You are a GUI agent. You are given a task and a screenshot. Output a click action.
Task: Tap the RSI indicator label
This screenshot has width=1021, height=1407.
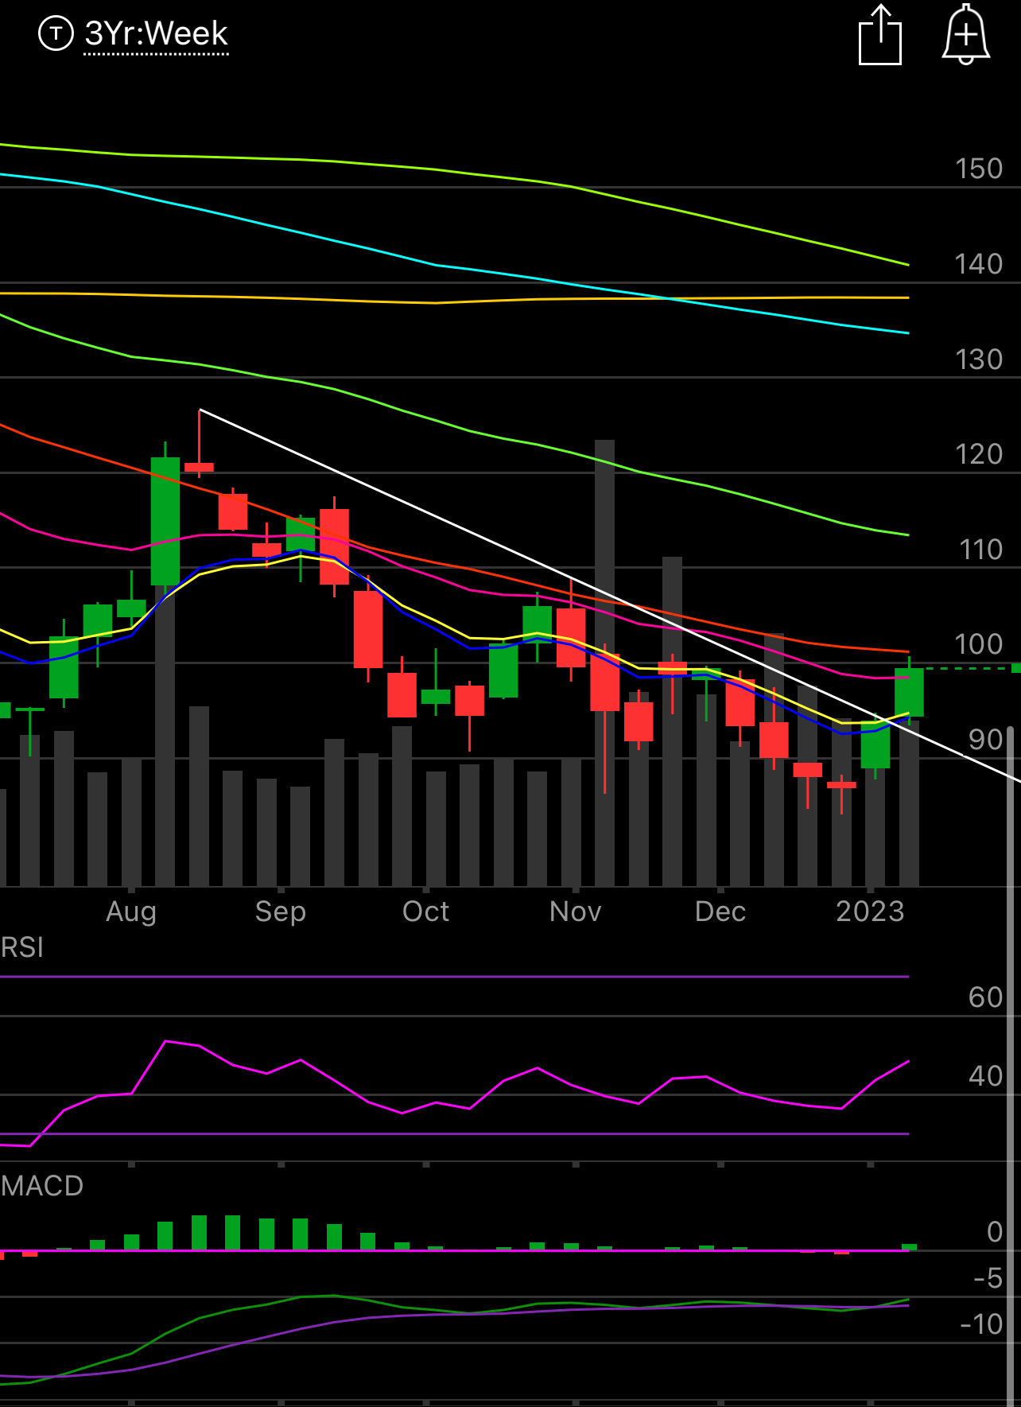tap(22, 948)
